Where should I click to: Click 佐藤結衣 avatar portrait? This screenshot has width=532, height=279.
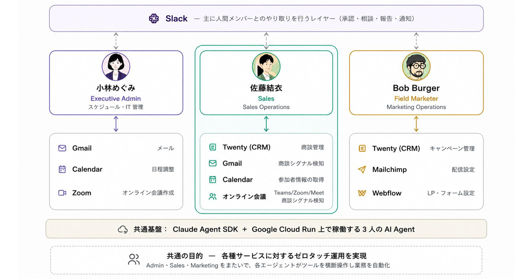[x=266, y=67]
